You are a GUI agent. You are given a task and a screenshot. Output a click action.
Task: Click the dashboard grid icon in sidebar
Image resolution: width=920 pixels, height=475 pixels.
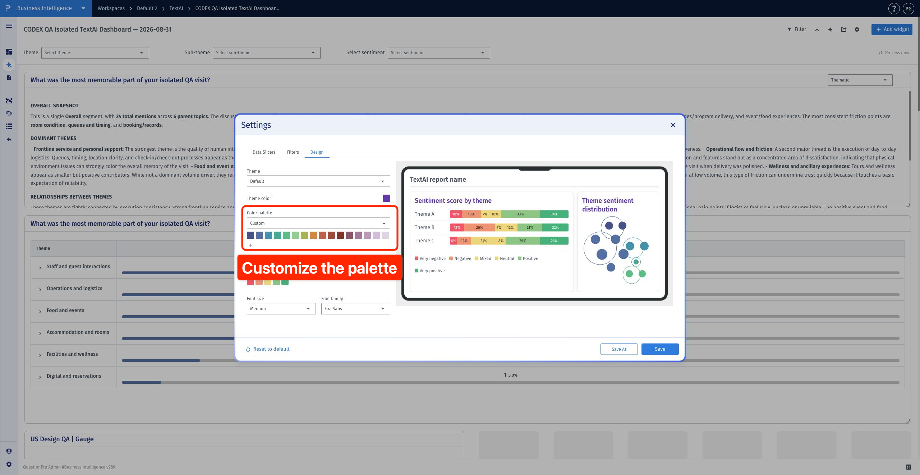click(9, 52)
